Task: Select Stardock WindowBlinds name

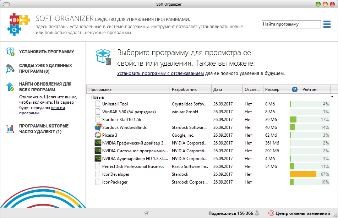Action: pos(124,127)
